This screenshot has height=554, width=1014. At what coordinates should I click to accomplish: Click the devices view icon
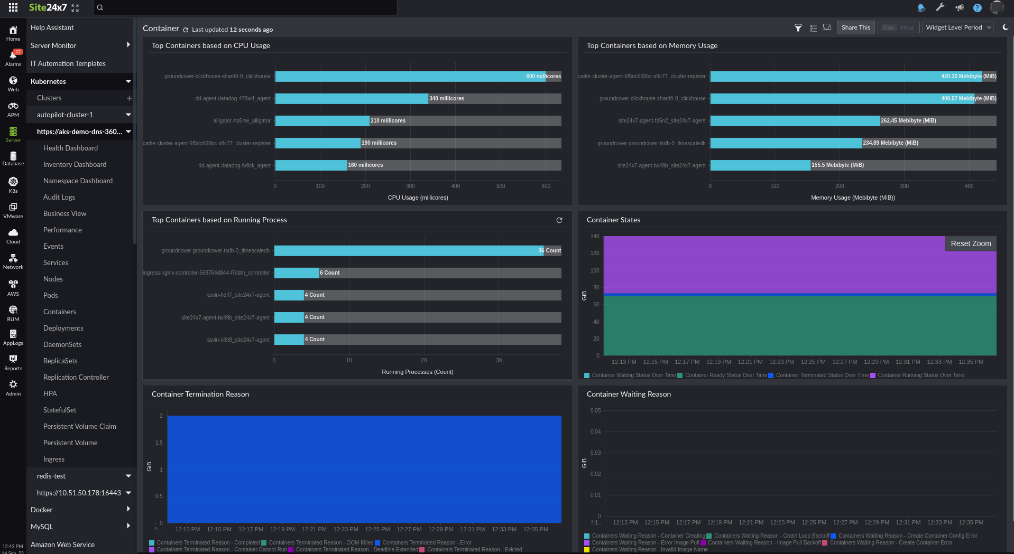click(827, 27)
